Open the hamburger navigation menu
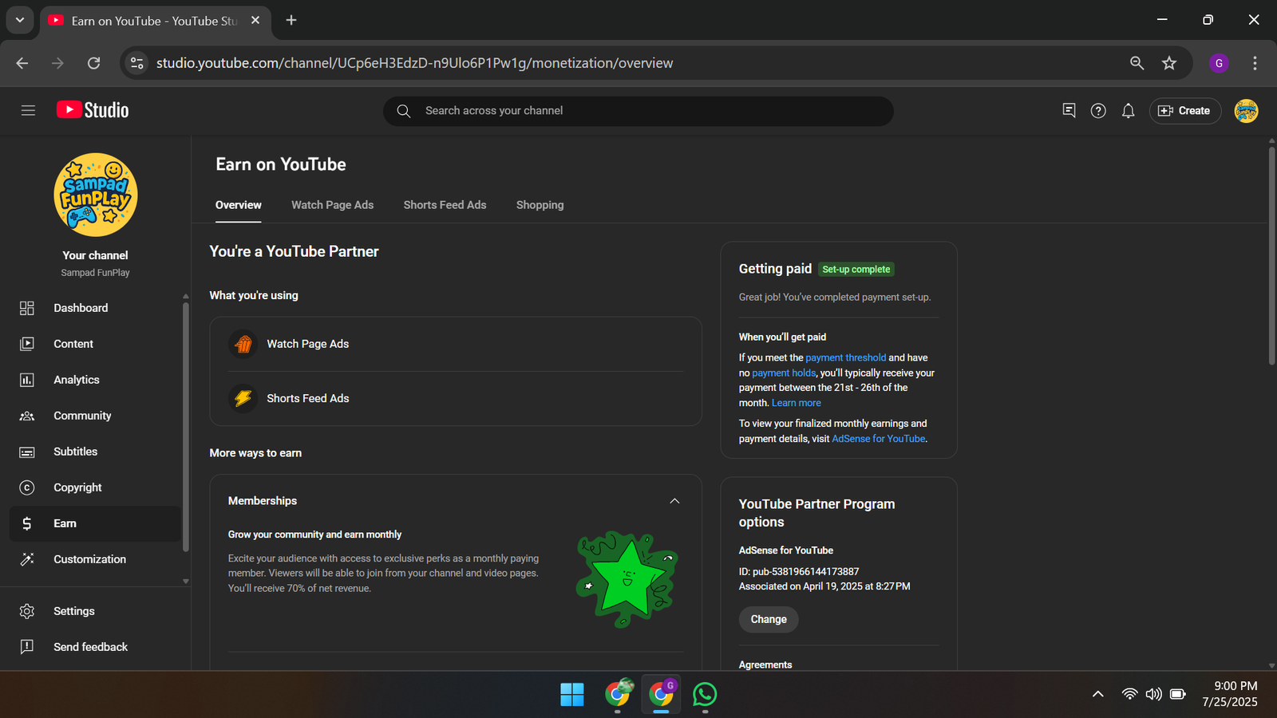 point(28,111)
